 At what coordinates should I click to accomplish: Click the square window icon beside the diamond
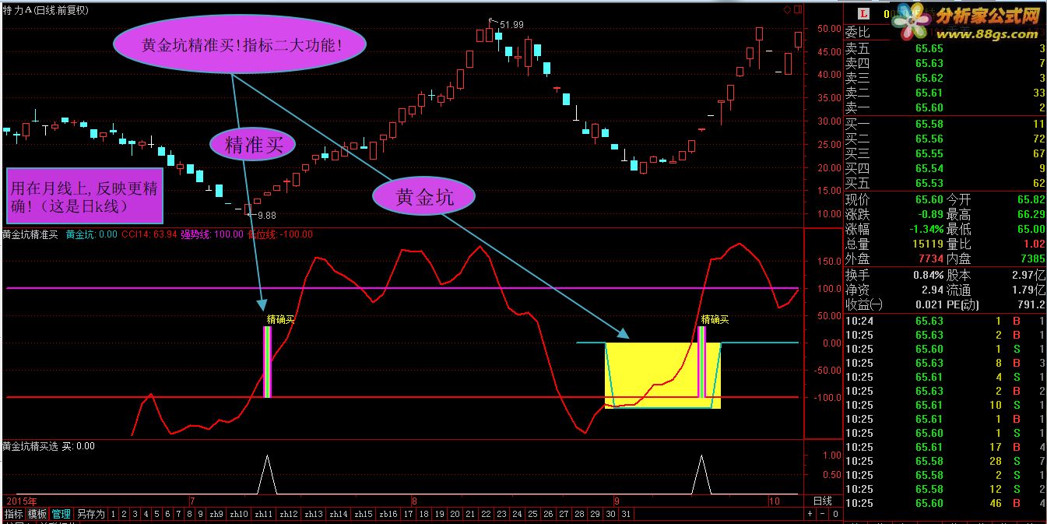[x=796, y=9]
